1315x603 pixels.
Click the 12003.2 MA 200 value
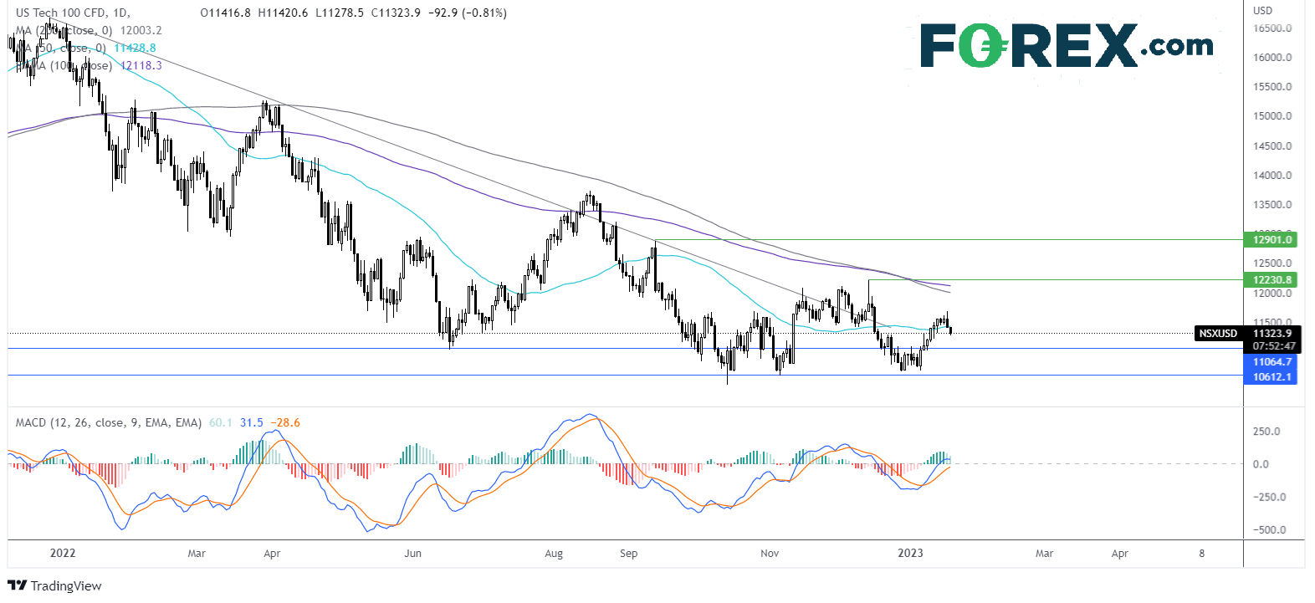point(141,30)
